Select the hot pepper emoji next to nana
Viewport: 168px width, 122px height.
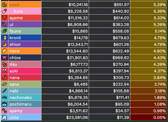point(4,77)
